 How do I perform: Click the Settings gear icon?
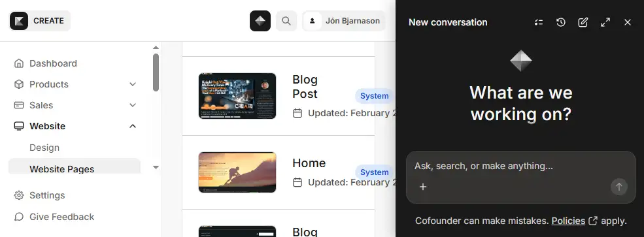point(19,195)
